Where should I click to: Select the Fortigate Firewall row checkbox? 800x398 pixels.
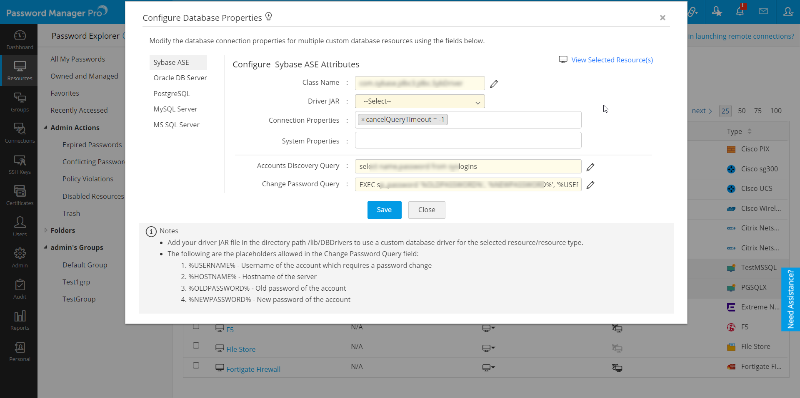click(196, 366)
